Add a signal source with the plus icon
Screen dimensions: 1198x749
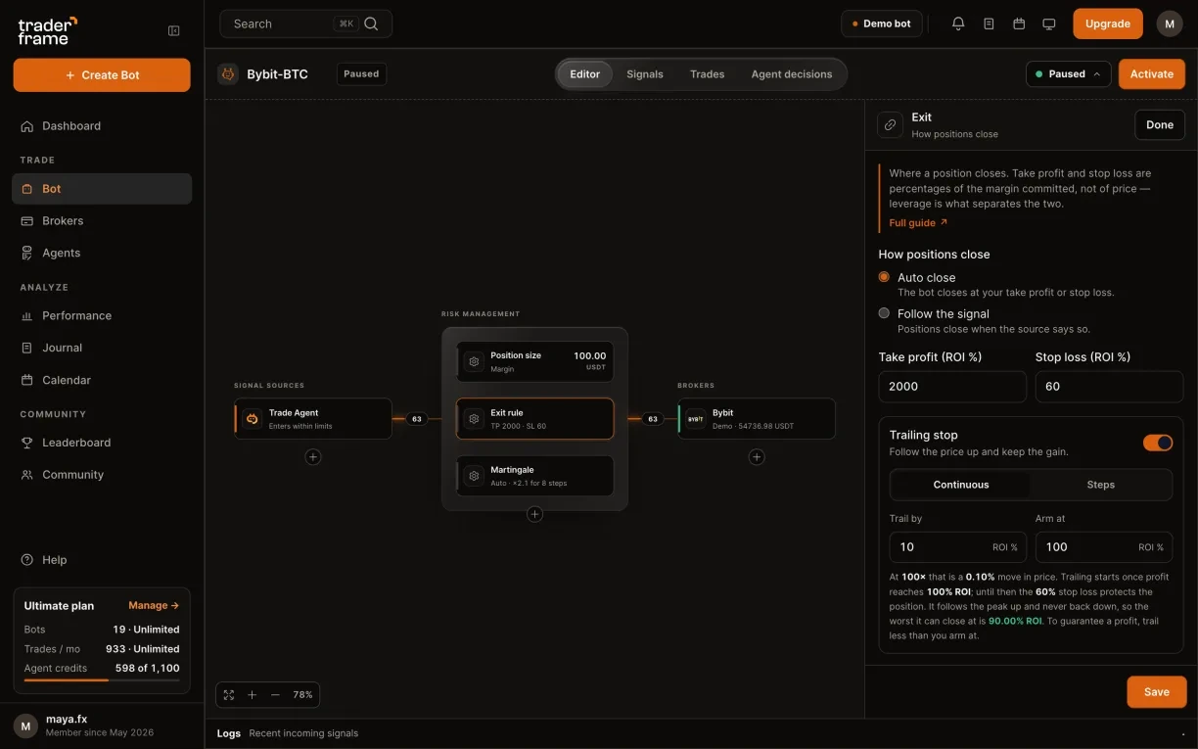tap(313, 456)
